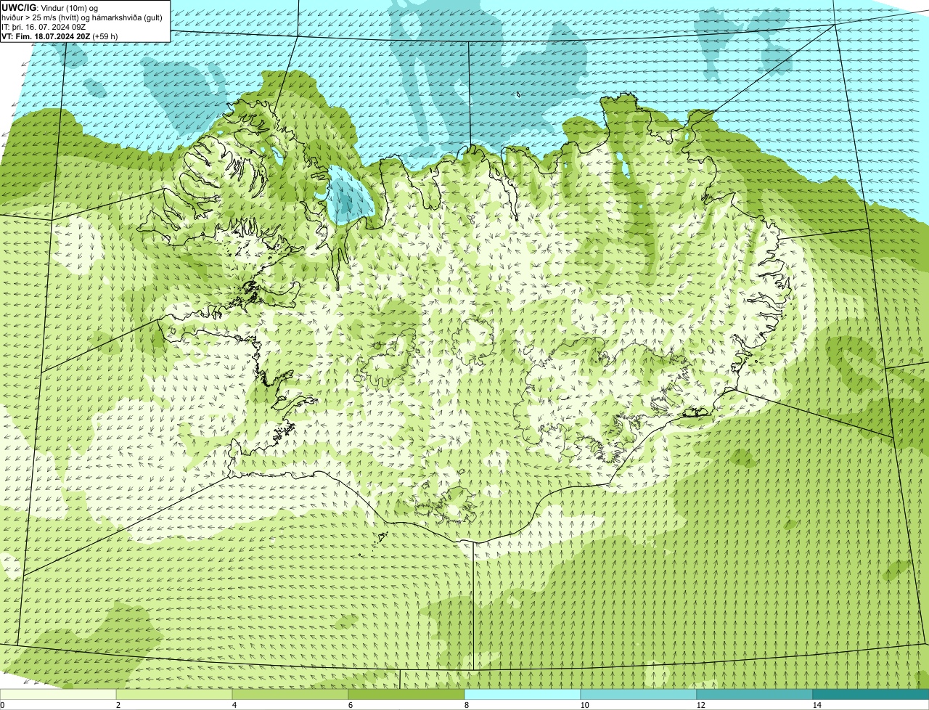Click the 10–12 m/s teal-blue legend band
Screen dimensions: 929x710
639,695
